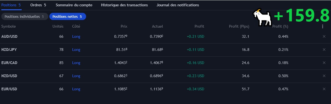Close the AUD/USD position with its X icon
The image size is (331, 104).
coord(324,36)
